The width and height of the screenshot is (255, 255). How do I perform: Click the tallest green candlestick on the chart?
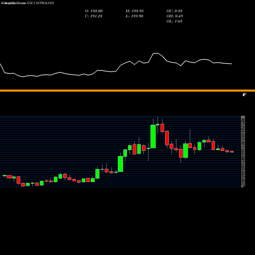[153, 136]
